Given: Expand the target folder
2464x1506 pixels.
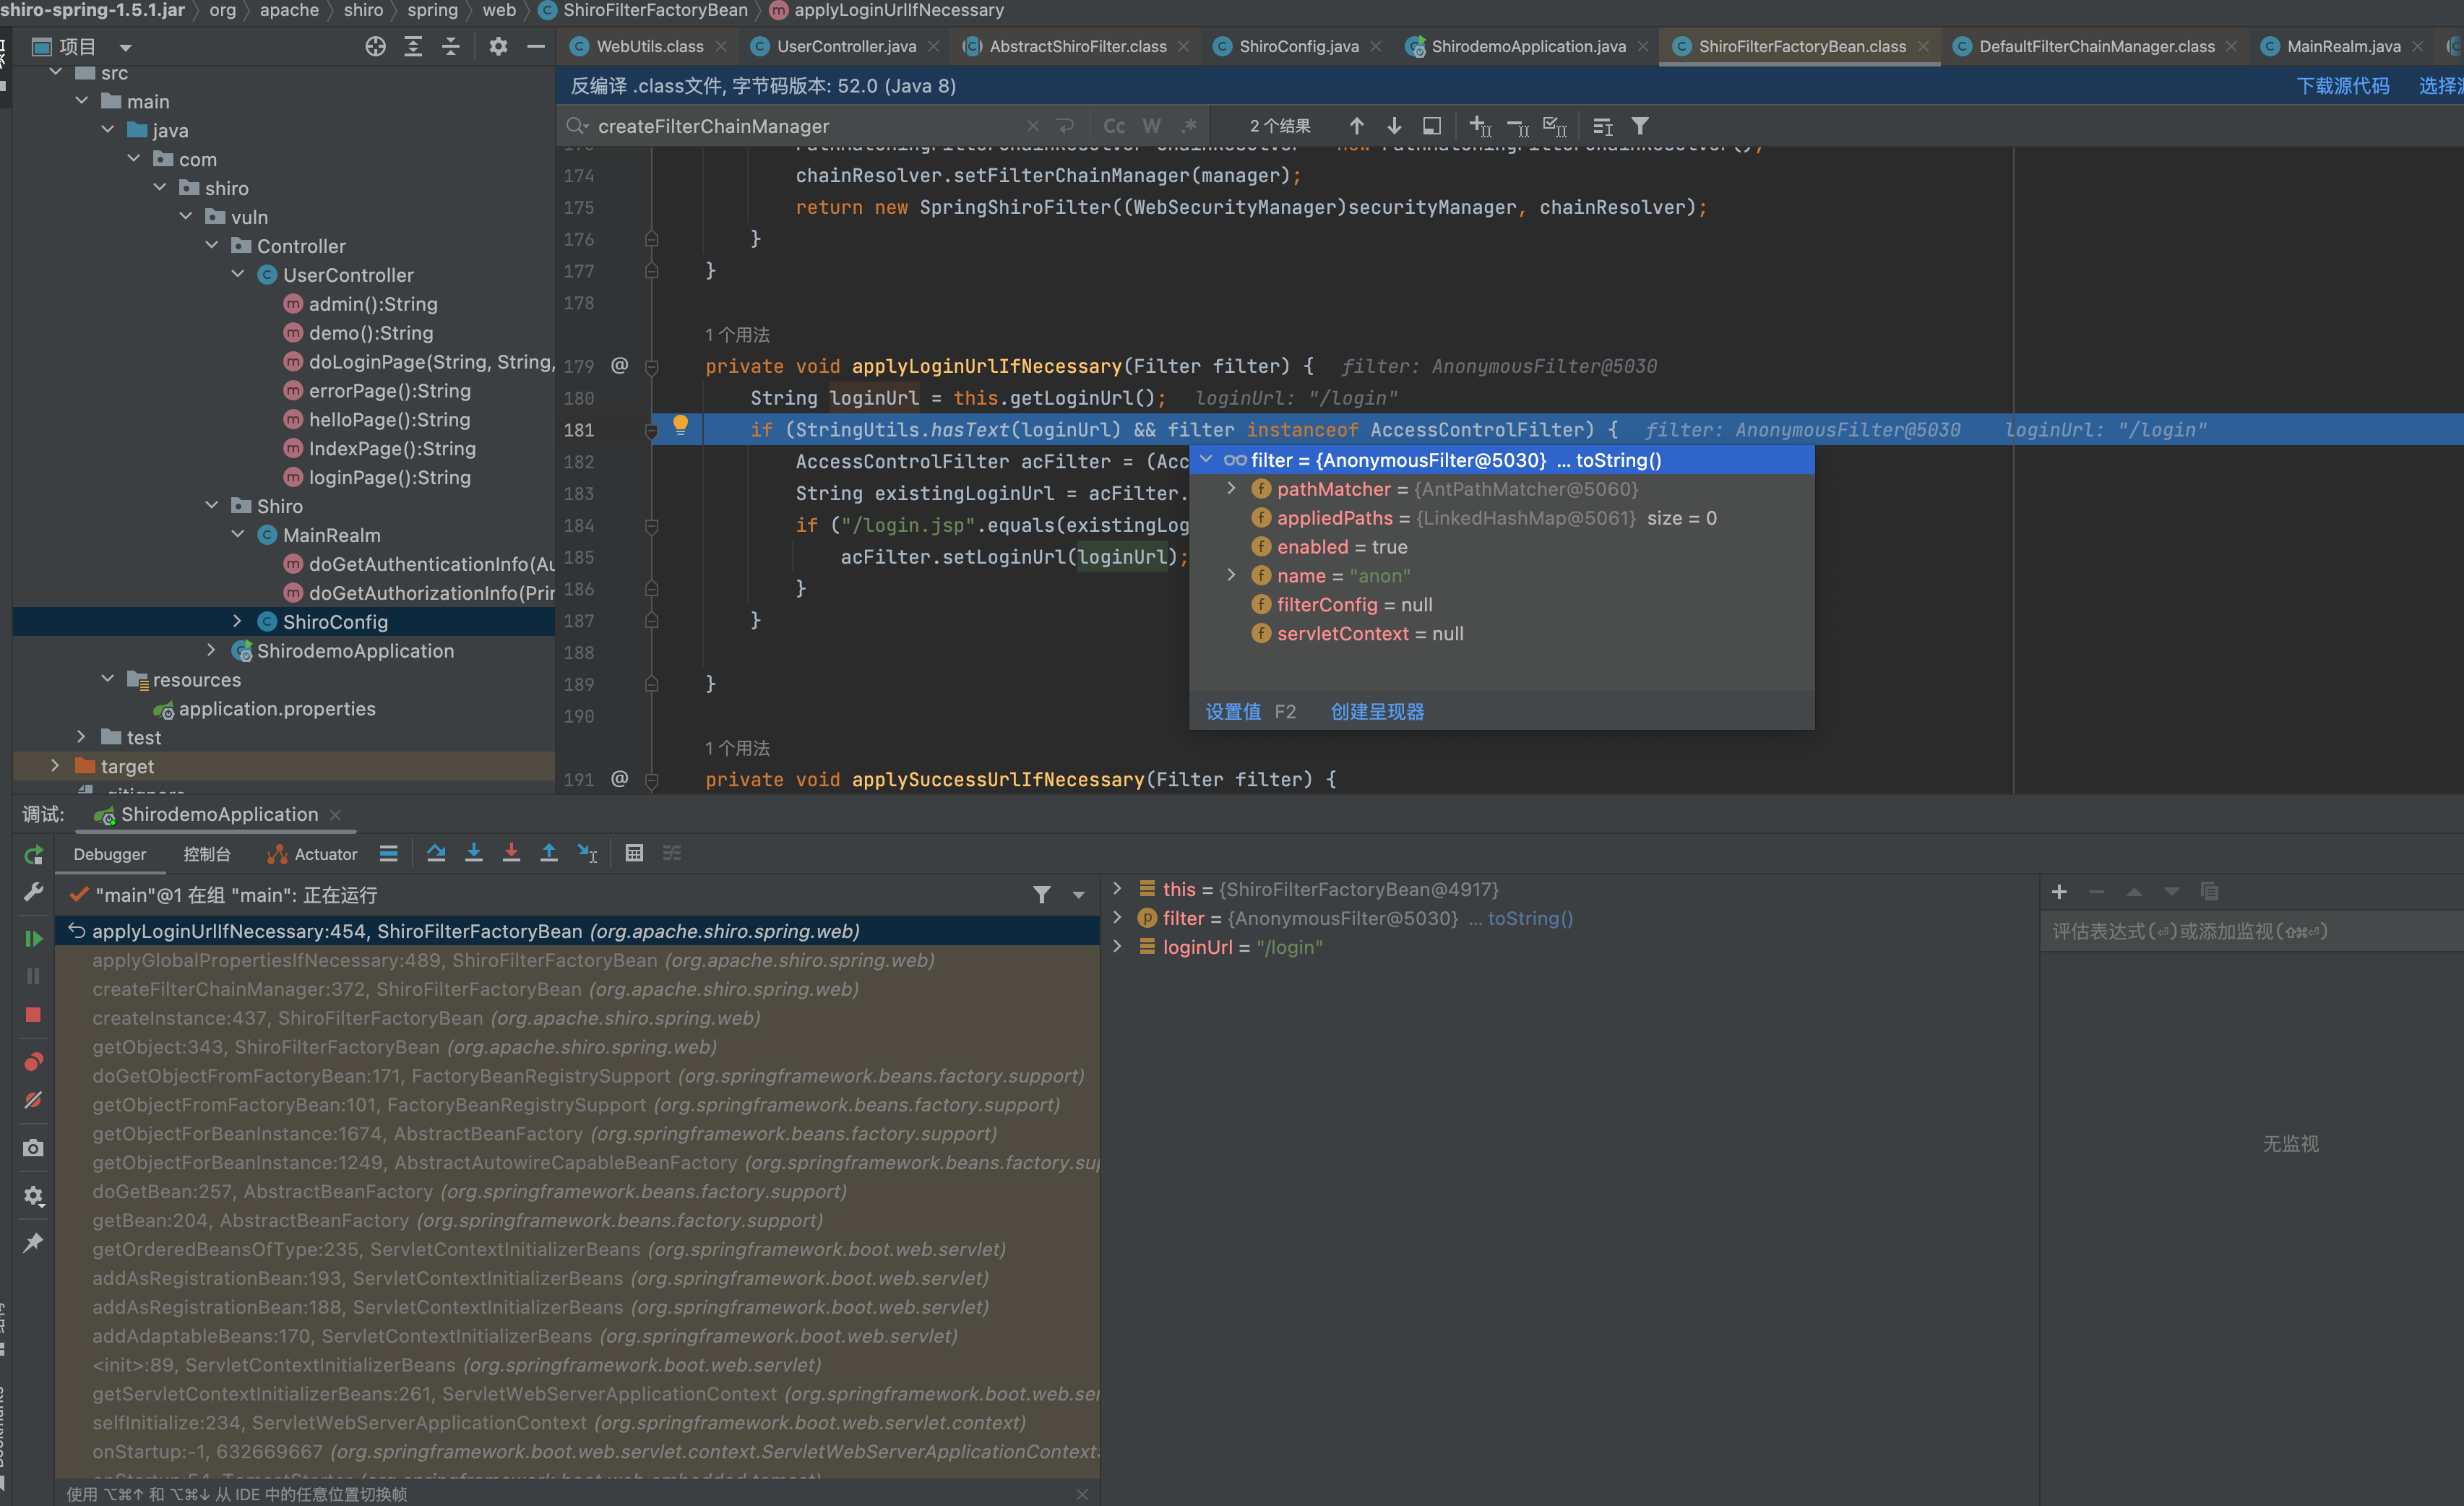Looking at the screenshot, I should pyautogui.click(x=56, y=765).
